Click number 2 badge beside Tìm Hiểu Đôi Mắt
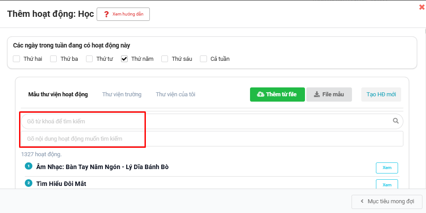426x213 pixels. pyautogui.click(x=29, y=183)
